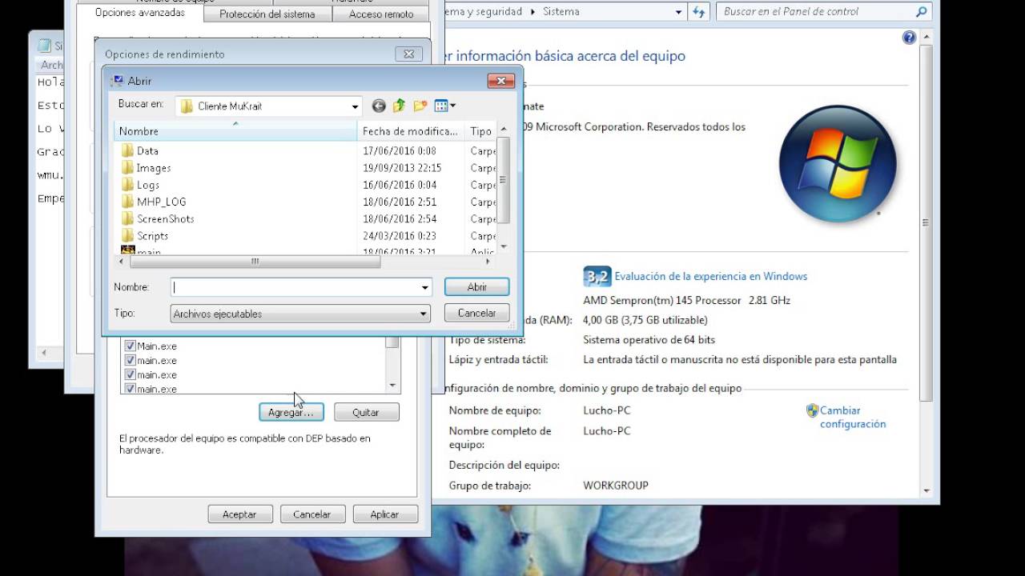Select the MHP_LOG folder icon
The height and width of the screenshot is (576, 1025).
coord(127,202)
